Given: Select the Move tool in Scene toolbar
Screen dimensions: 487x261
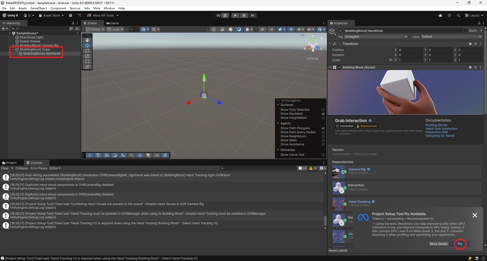Looking at the screenshot, I should [87, 46].
